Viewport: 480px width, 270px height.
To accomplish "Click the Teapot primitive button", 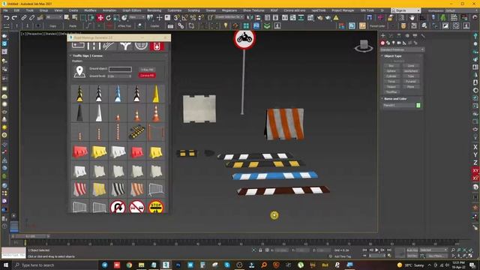I will click(391, 87).
